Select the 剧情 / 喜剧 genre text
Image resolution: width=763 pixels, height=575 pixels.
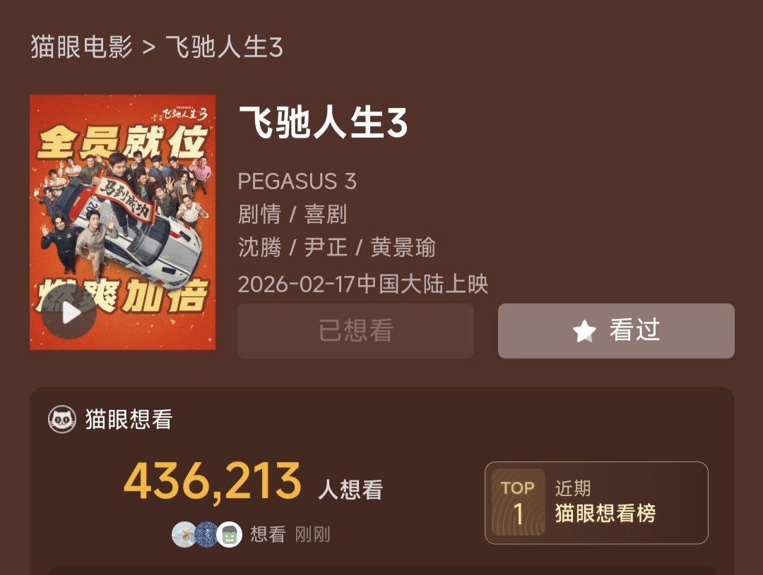pyautogui.click(x=292, y=214)
